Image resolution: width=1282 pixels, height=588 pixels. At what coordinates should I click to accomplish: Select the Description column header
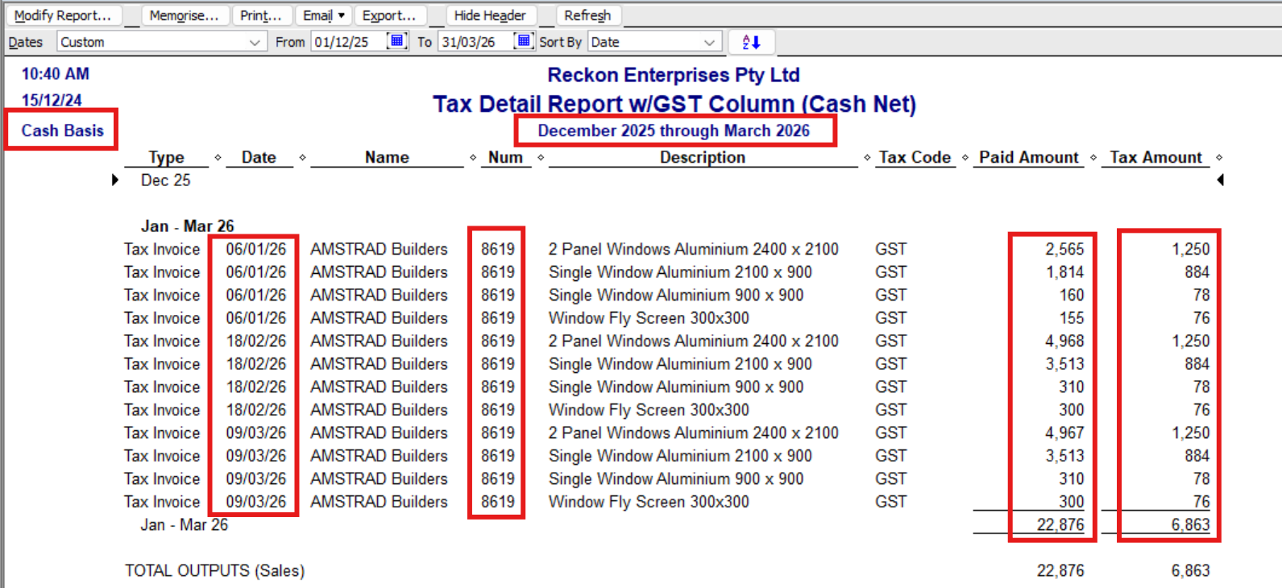(x=703, y=157)
